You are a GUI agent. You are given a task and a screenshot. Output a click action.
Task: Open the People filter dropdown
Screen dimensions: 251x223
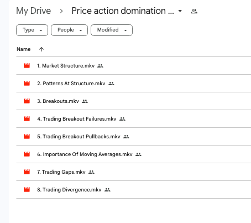(69, 30)
